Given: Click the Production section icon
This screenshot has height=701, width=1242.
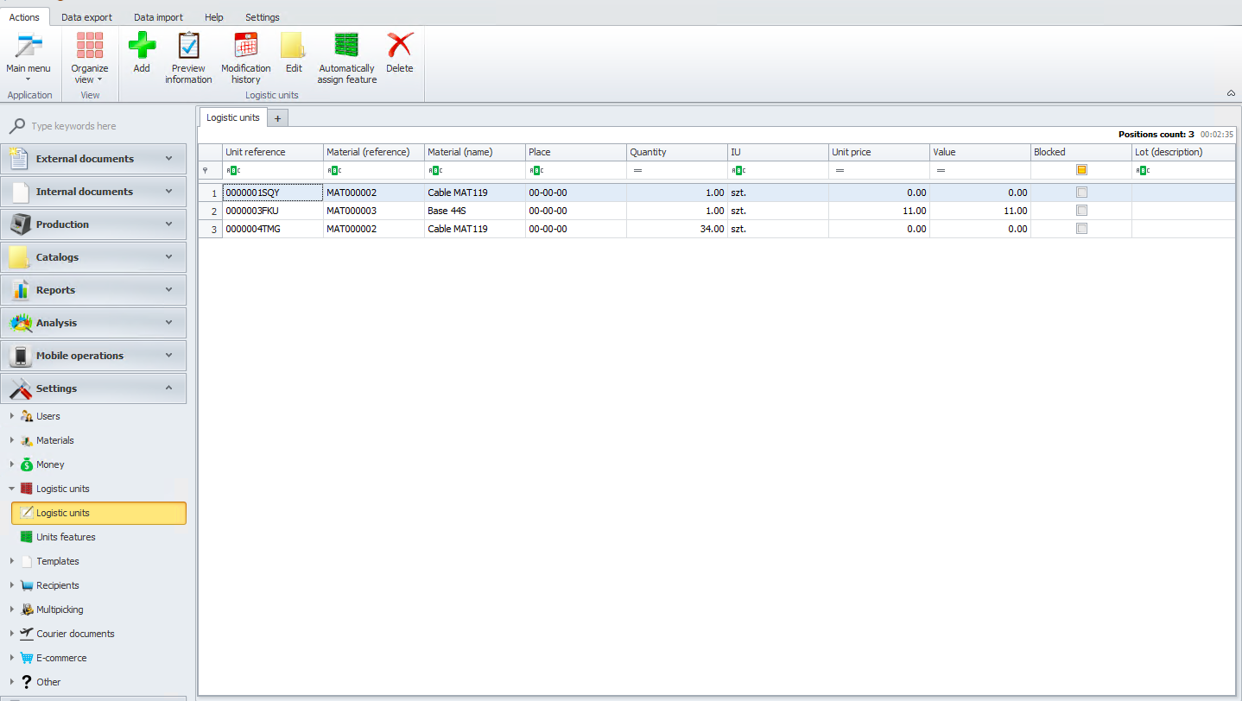Looking at the screenshot, I should (20, 224).
